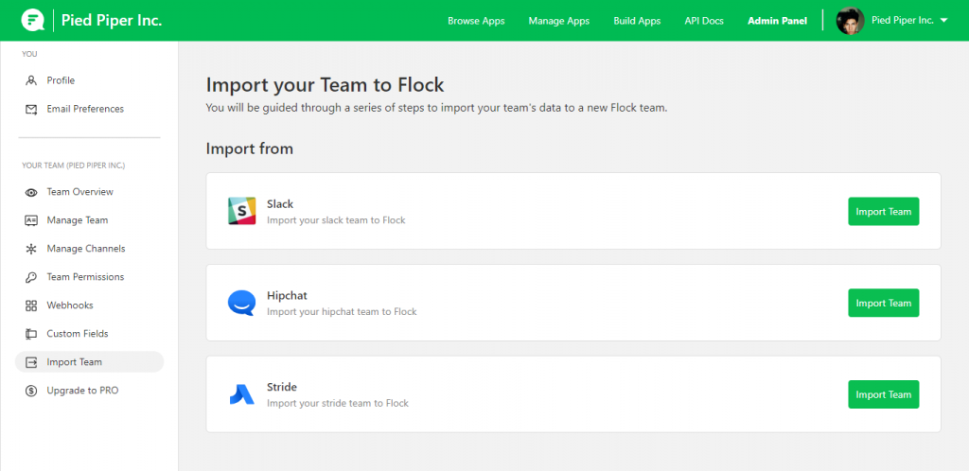Open Admin Panel in the top navigation
Image resolution: width=969 pixels, height=471 pixels.
tap(777, 21)
